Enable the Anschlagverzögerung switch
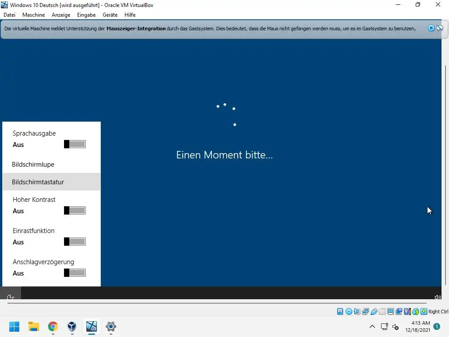This screenshot has height=337, width=449. click(x=75, y=273)
